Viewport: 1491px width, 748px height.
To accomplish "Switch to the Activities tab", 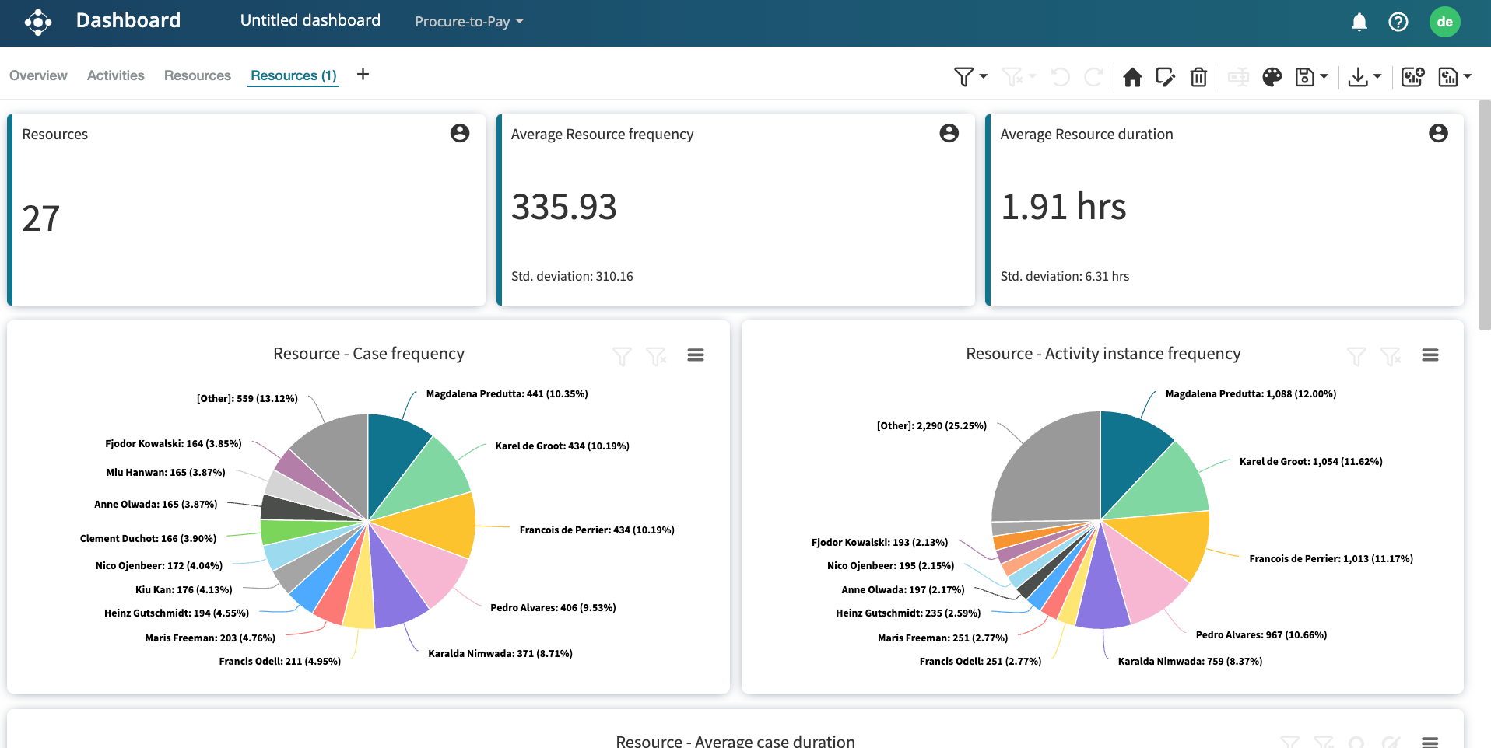I will point(115,75).
